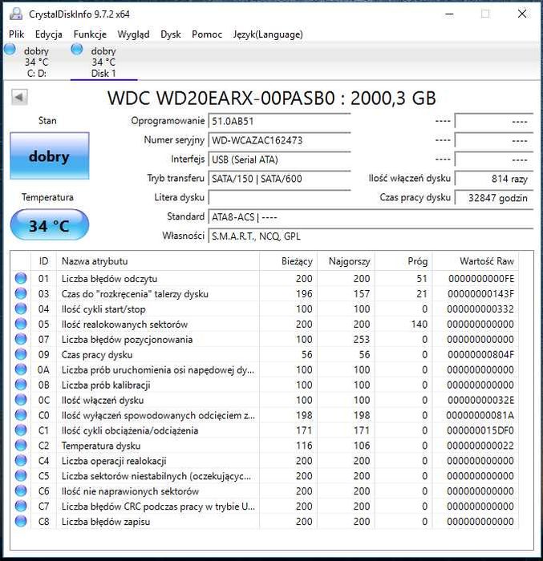The width and height of the screenshot is (543, 561).
Task: Select row Ilość realokowanych sektorów
Action: [265, 324]
